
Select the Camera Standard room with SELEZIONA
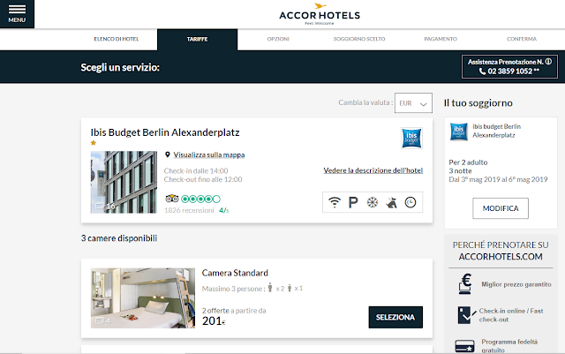click(395, 317)
